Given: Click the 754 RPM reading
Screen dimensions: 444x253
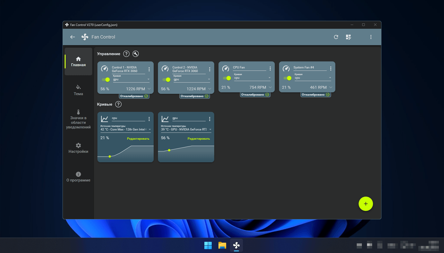Looking at the screenshot, I should coord(258,87).
